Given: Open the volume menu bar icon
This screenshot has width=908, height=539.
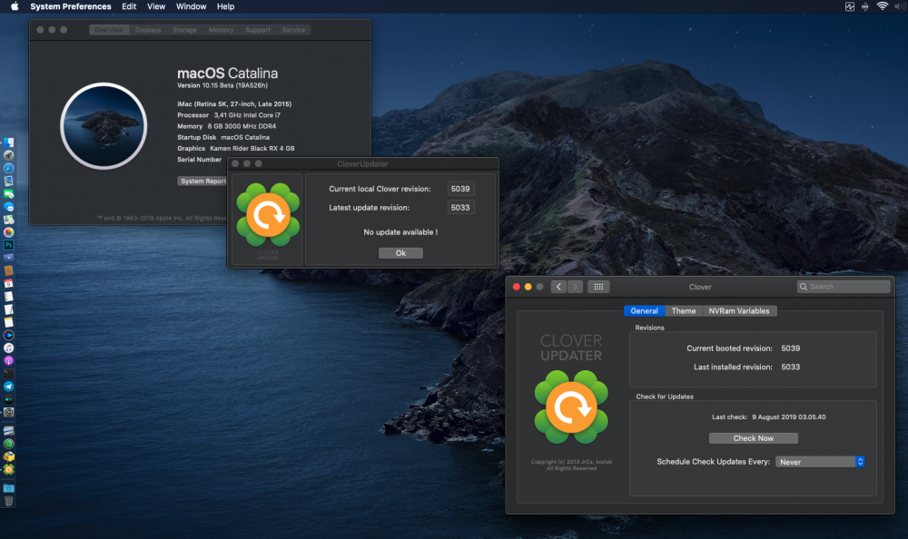Looking at the screenshot, I should click(x=900, y=6).
